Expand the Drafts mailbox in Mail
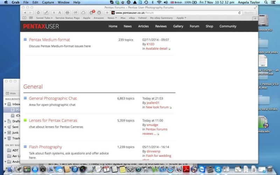The height and width of the screenshot is (175, 280). (5, 121)
